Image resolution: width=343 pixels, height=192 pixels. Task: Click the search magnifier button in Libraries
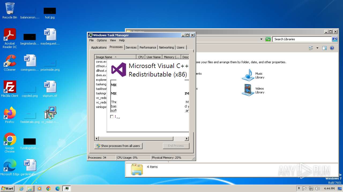click(335, 39)
